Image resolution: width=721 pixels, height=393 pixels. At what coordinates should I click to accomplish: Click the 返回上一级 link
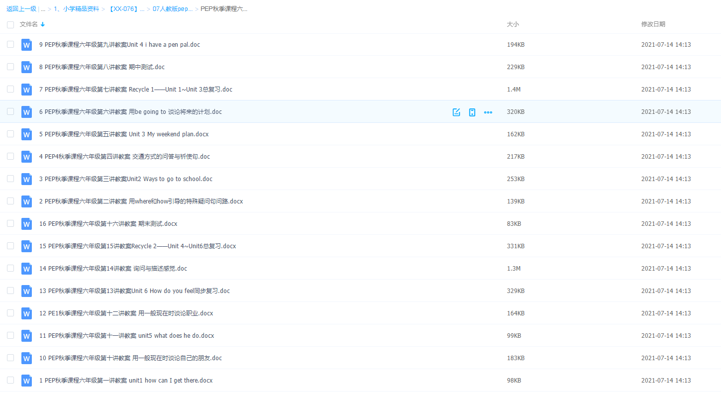21,9
